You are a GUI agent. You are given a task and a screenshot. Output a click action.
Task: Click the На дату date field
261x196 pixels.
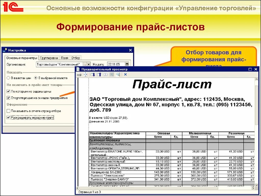tap(116, 64)
